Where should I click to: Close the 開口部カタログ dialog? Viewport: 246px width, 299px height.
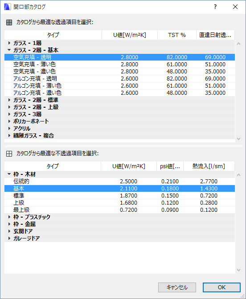tap(235, 7)
